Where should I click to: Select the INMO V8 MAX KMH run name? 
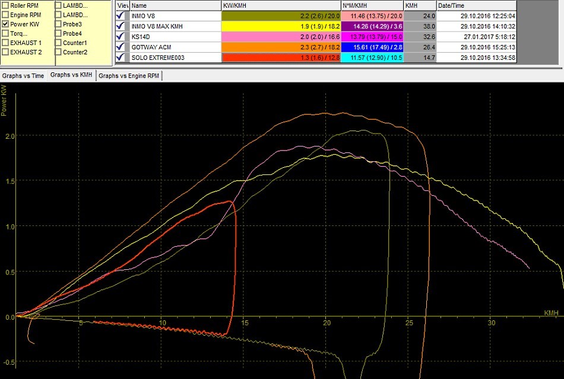[157, 26]
